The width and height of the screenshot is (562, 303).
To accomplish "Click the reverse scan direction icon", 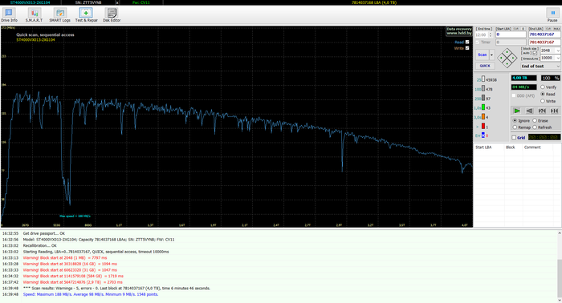I will tap(529, 111).
